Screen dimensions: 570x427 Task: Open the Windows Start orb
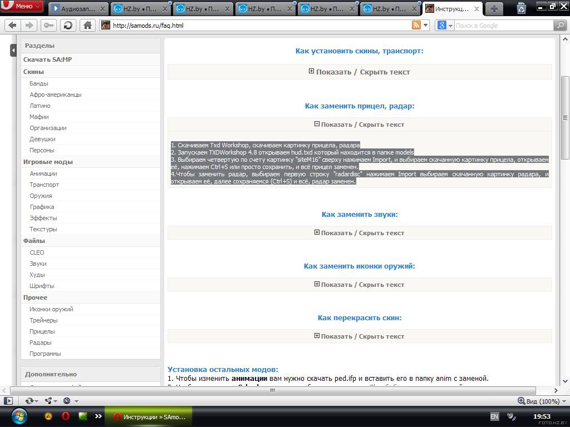(x=19, y=416)
